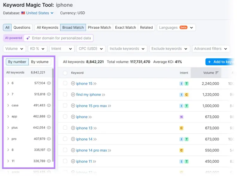Switch to Exact Match tab
Viewport: 237px width, 176px height.
[x=125, y=28]
